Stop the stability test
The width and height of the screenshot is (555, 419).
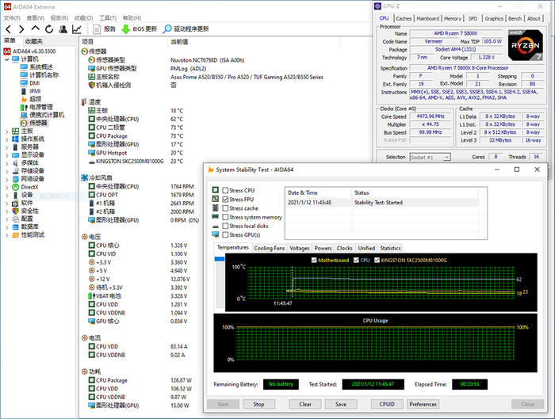pyautogui.click(x=258, y=404)
